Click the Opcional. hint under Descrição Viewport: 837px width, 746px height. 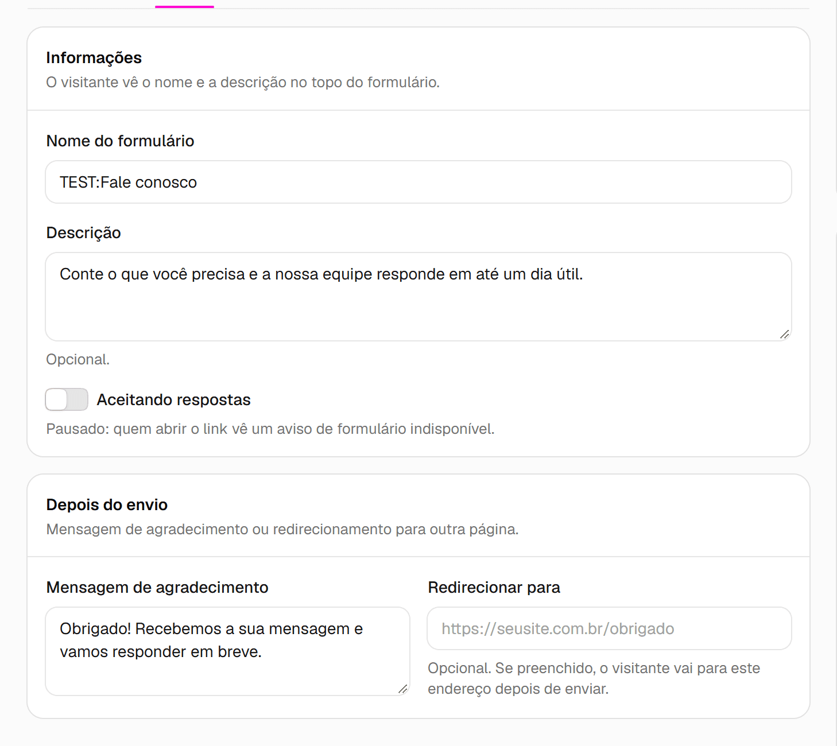(x=77, y=359)
